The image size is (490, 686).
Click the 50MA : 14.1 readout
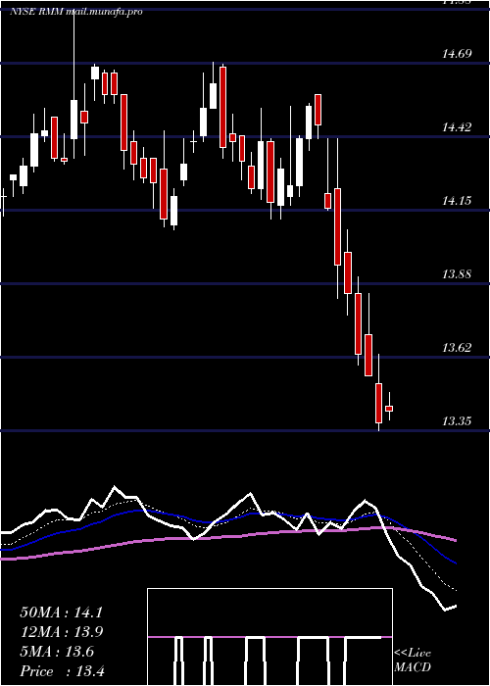[61, 612]
